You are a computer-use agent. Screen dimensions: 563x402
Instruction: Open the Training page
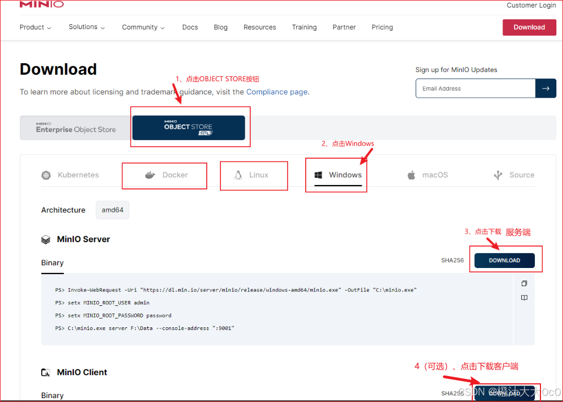[x=304, y=27]
